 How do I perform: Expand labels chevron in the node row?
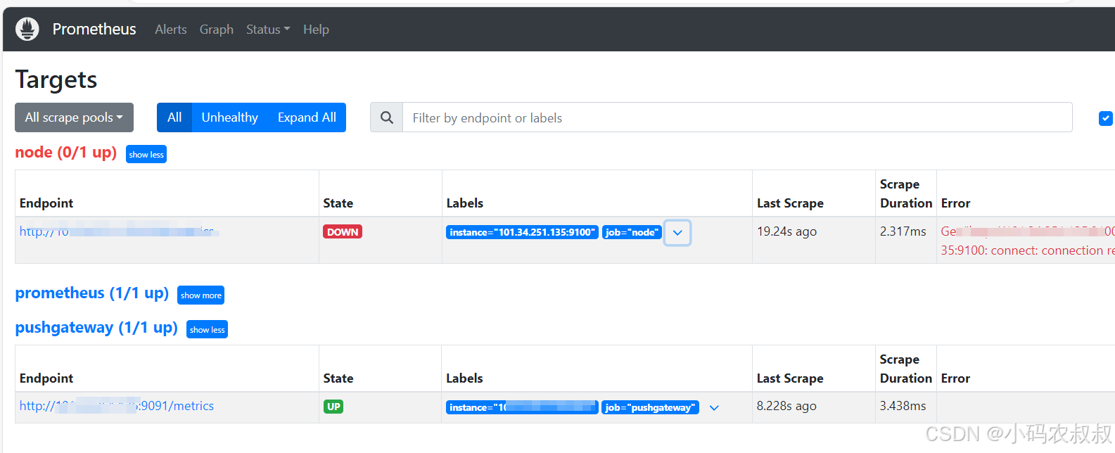(677, 233)
